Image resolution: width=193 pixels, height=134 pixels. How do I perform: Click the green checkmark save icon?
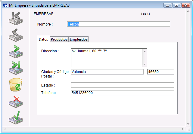[x=15, y=118]
